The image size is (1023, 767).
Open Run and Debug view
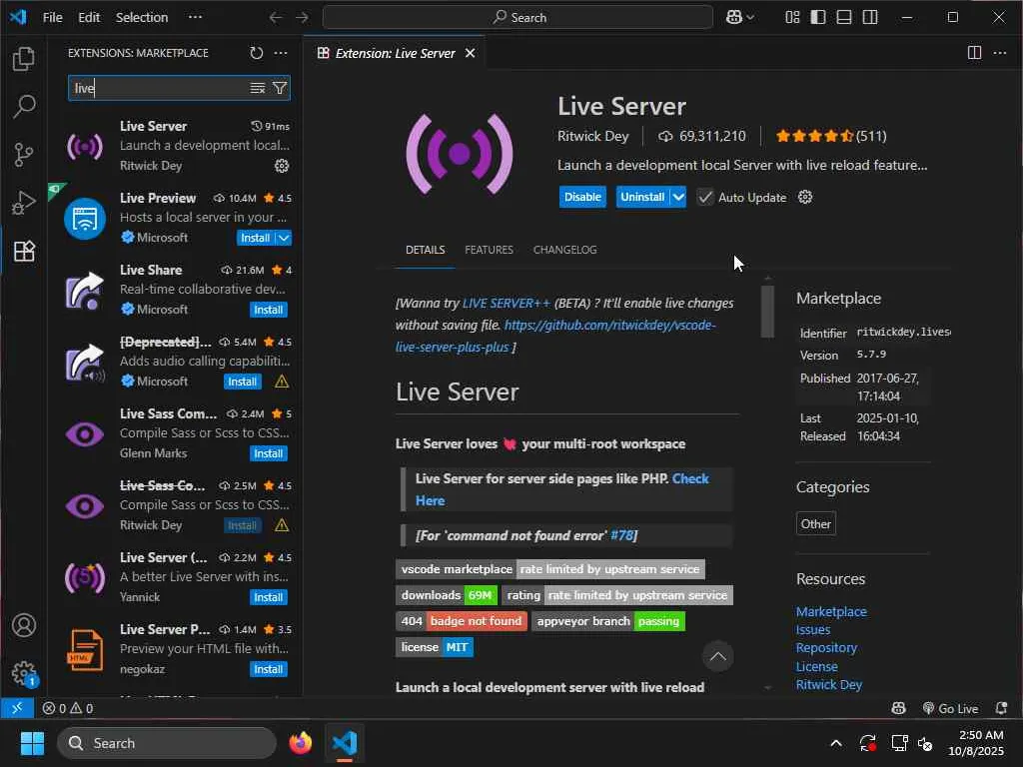tap(24, 202)
